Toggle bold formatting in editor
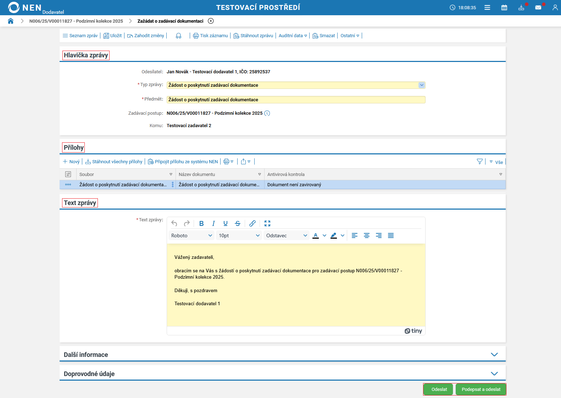The height and width of the screenshot is (398, 561). pyautogui.click(x=201, y=223)
